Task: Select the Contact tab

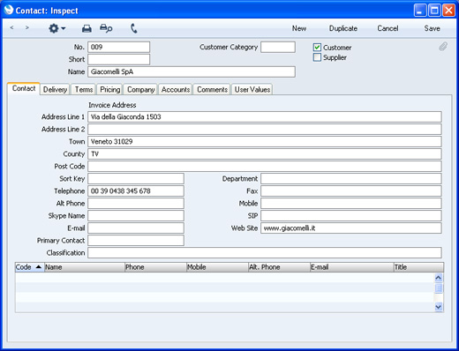Action: click(x=24, y=88)
